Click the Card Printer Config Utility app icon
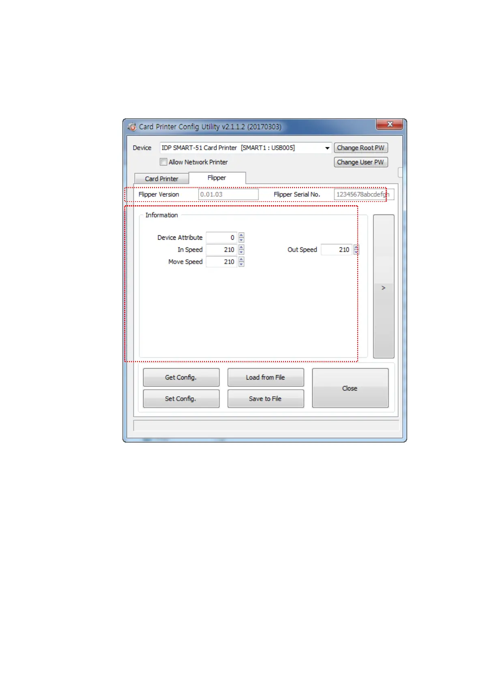The width and height of the screenshot is (483, 683). [132, 127]
